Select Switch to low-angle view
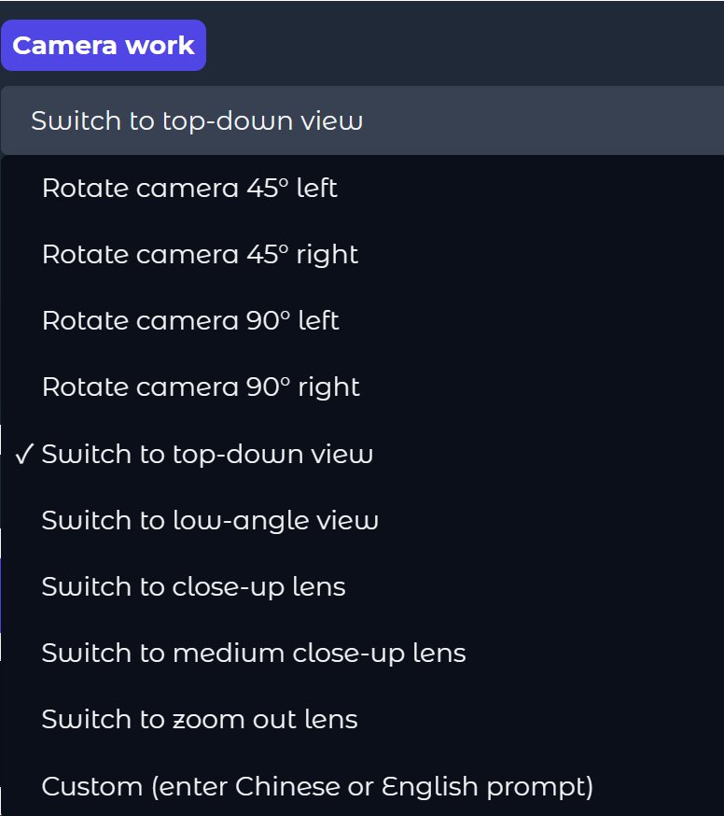Image resolution: width=724 pixels, height=816 pixels. coord(210,521)
